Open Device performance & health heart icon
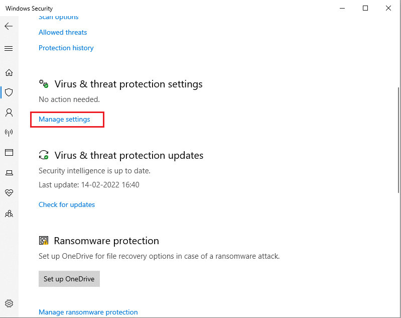Image resolution: width=401 pixels, height=318 pixels. coord(9,192)
